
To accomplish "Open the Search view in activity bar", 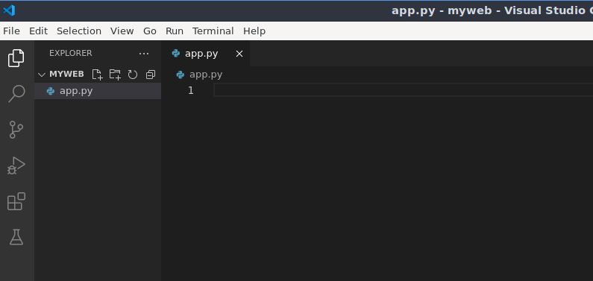I will (16, 93).
